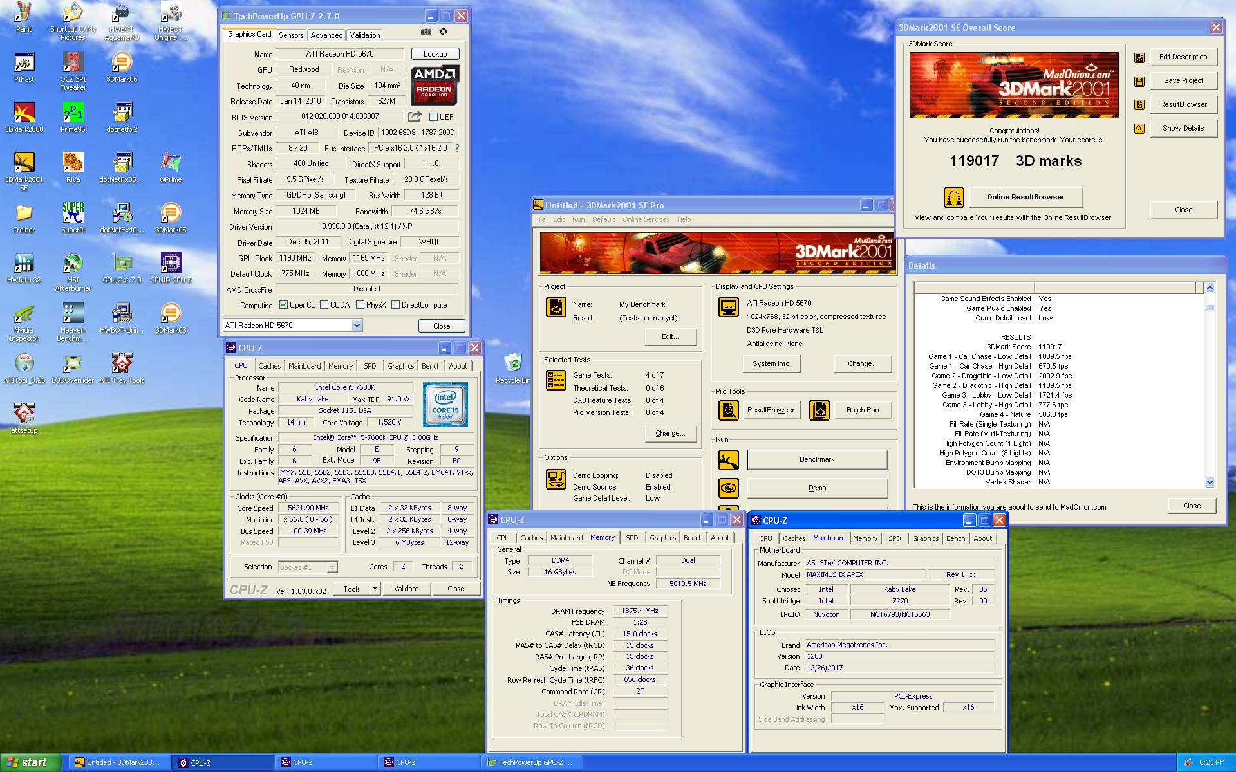Toggle the UEFI checkbox in GPU-Z
1236x772 pixels.
point(434,117)
